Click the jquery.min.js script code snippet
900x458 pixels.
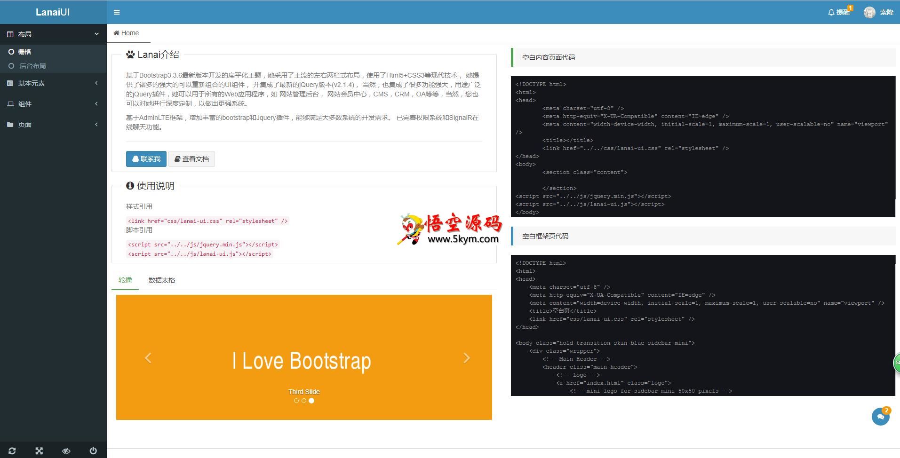(203, 245)
